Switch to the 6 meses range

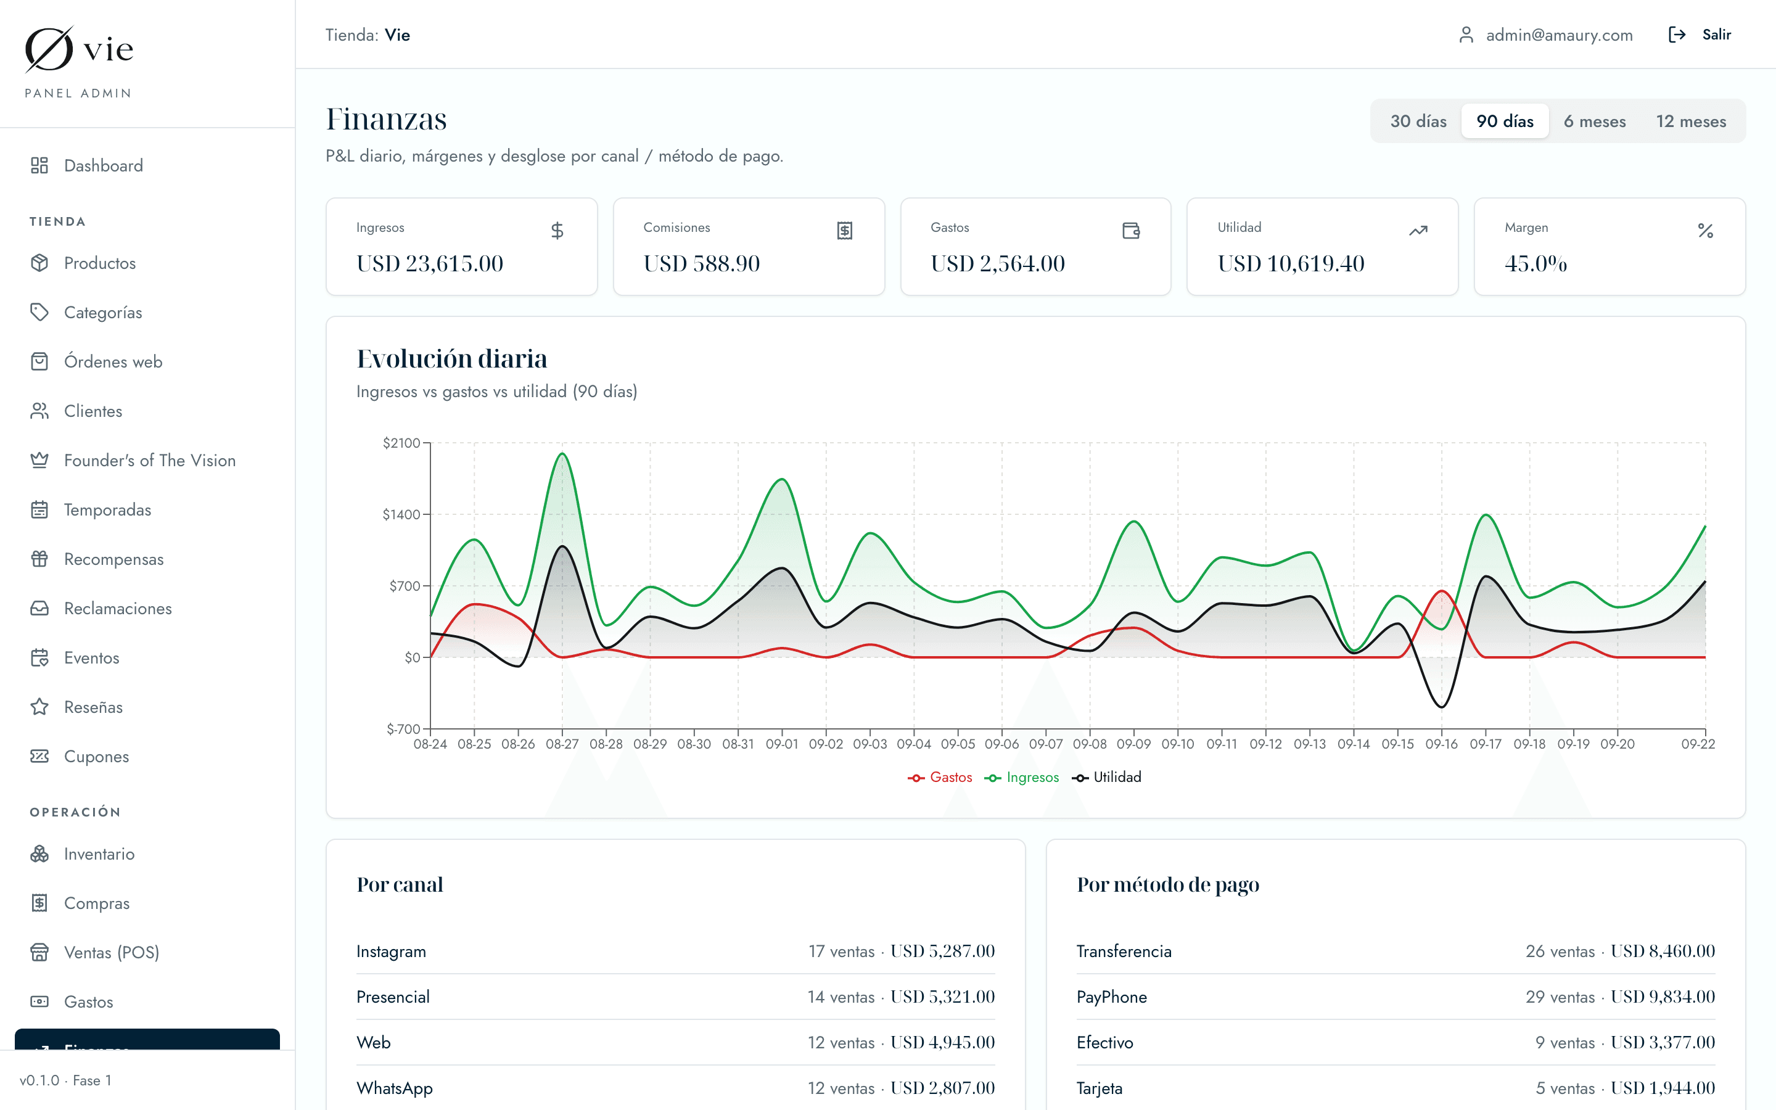click(x=1594, y=121)
